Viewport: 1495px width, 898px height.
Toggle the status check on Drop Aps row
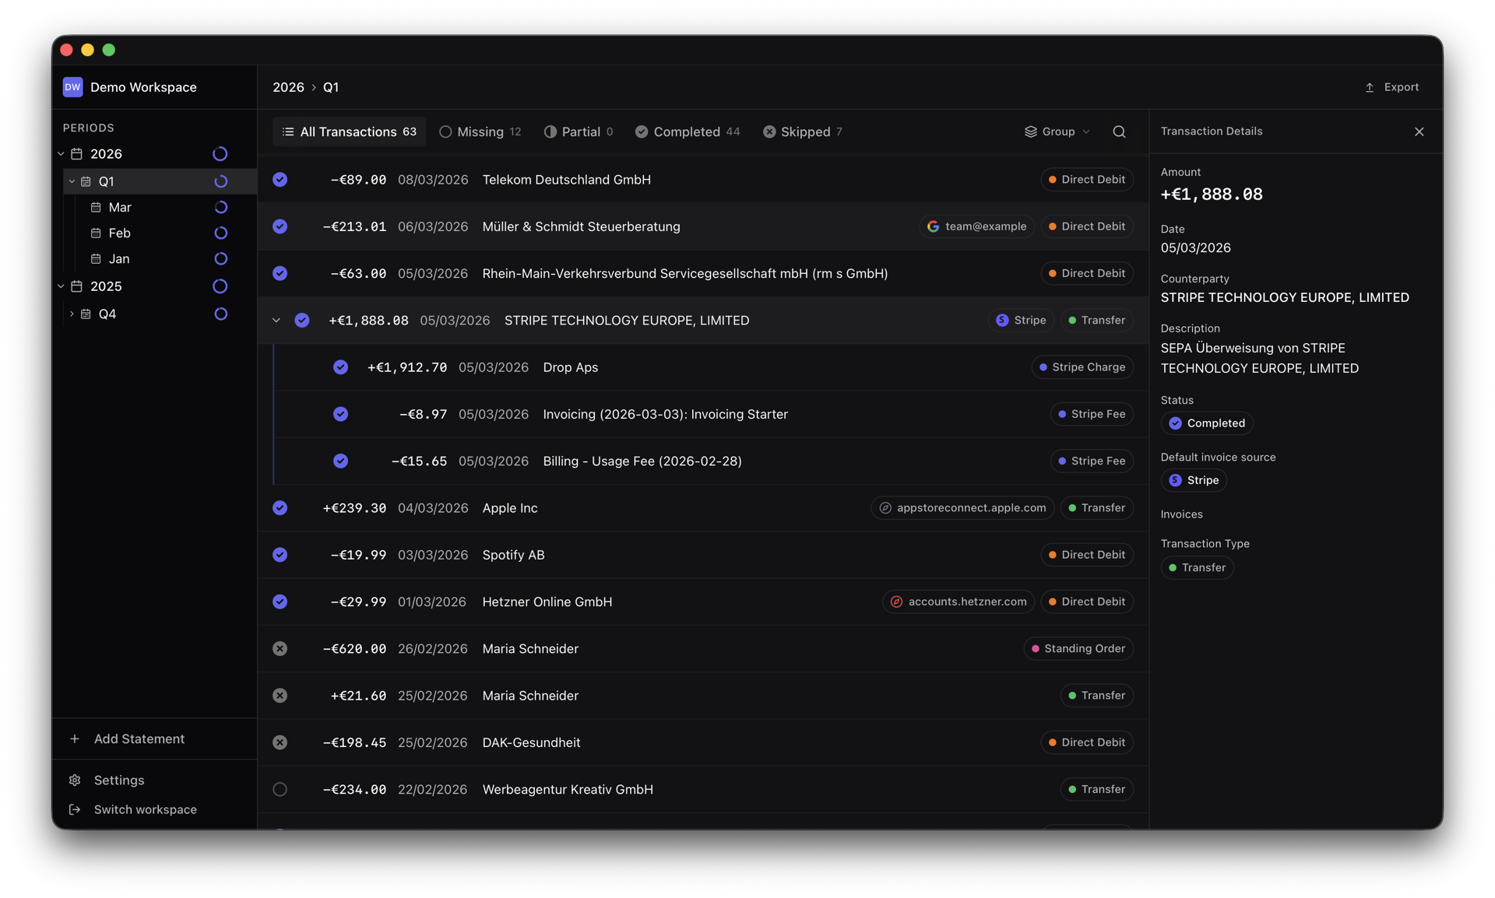(340, 367)
